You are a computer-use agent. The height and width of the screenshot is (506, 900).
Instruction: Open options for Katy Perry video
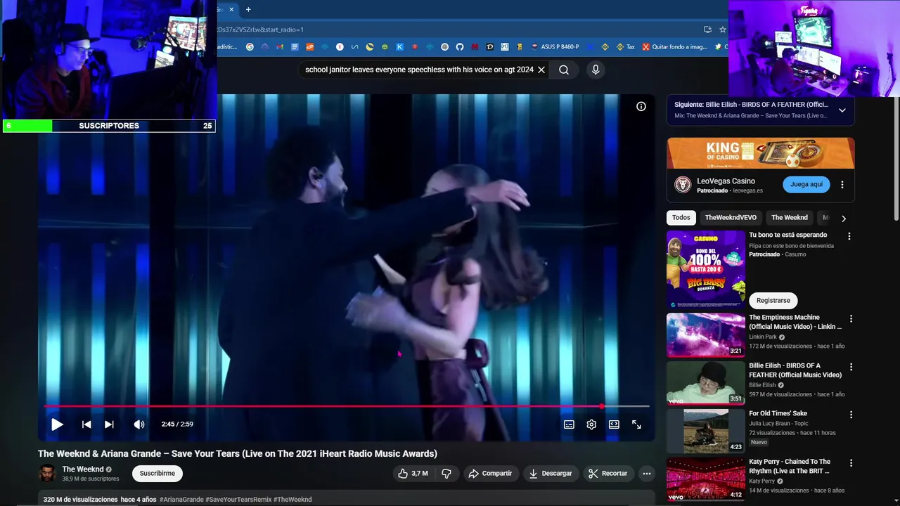pyautogui.click(x=851, y=463)
